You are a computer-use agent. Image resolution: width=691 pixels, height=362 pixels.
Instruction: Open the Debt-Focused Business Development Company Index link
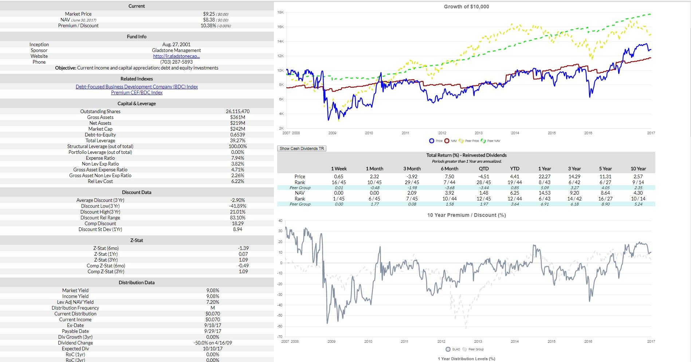(x=137, y=87)
